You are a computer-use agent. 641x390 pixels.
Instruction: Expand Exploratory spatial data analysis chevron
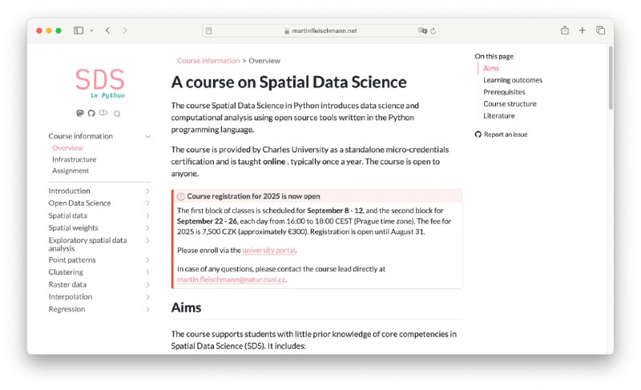(x=148, y=240)
